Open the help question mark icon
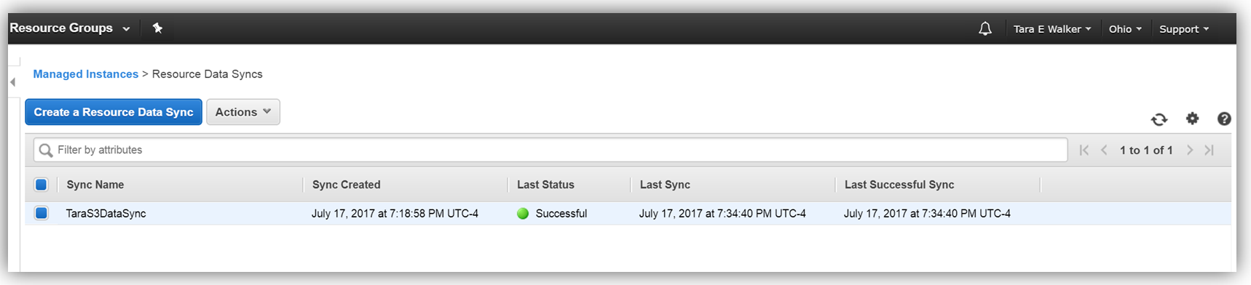Image resolution: width=1251 pixels, height=285 pixels. point(1224,119)
